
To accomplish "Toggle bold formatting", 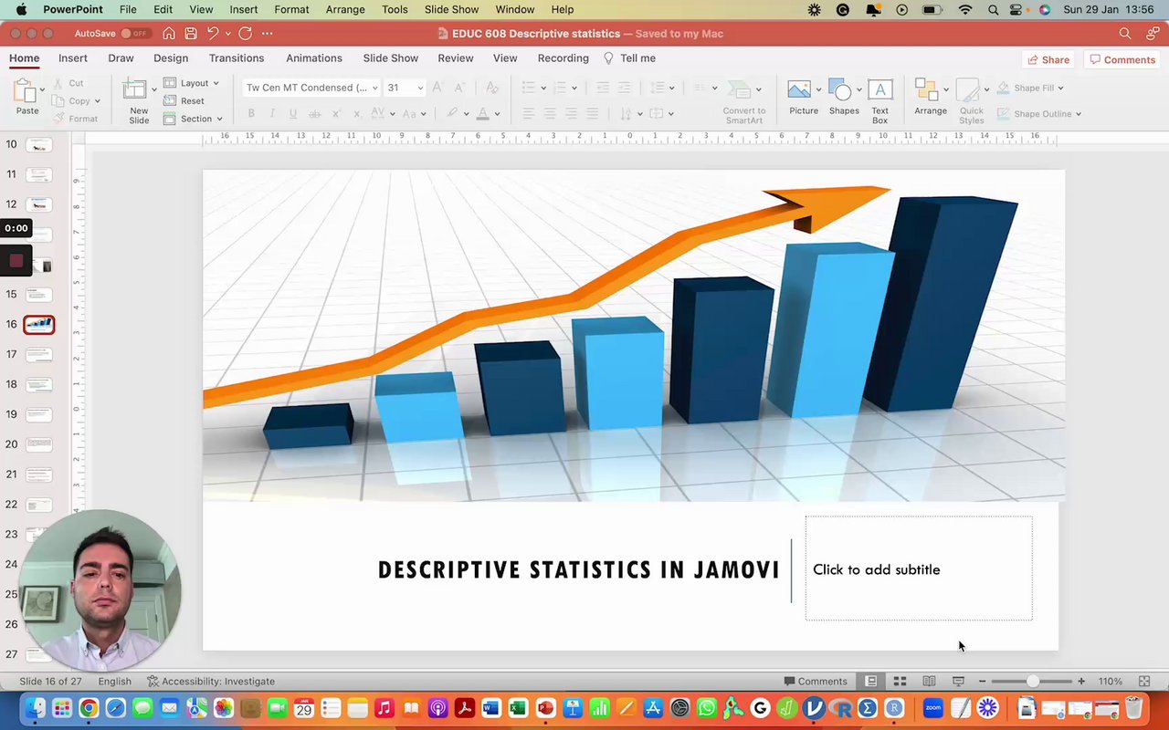I will coord(251,114).
